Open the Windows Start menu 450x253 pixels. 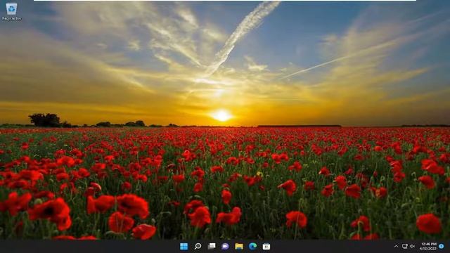(x=184, y=247)
